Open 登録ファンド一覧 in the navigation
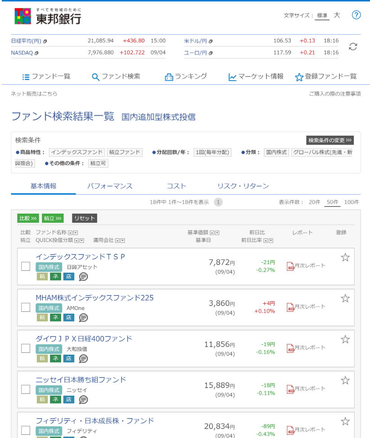370x438 pixels. click(x=325, y=77)
